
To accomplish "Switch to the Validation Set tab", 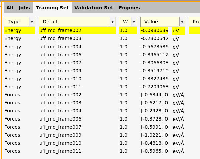I will point(94,8).
